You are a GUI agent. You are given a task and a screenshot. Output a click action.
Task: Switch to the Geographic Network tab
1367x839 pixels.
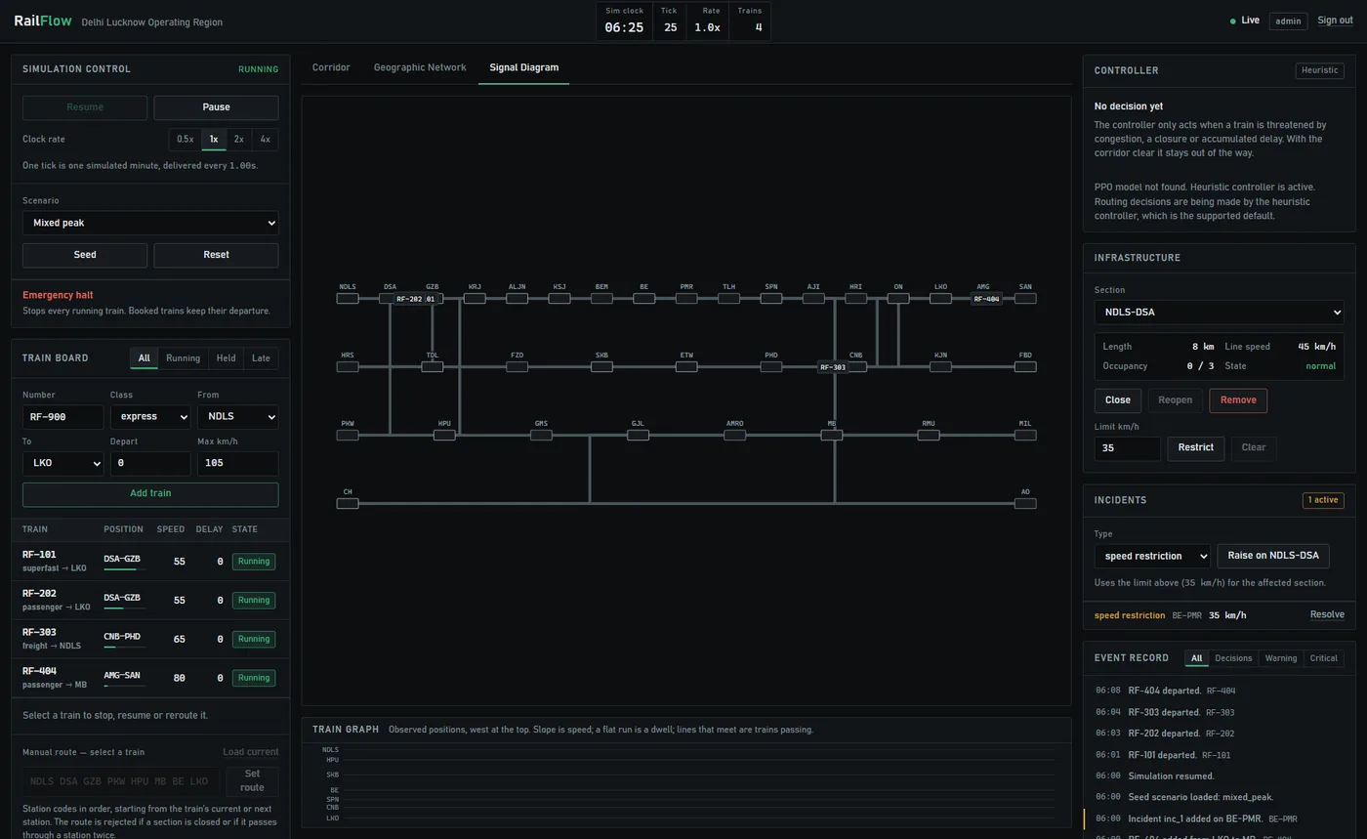[x=420, y=68]
